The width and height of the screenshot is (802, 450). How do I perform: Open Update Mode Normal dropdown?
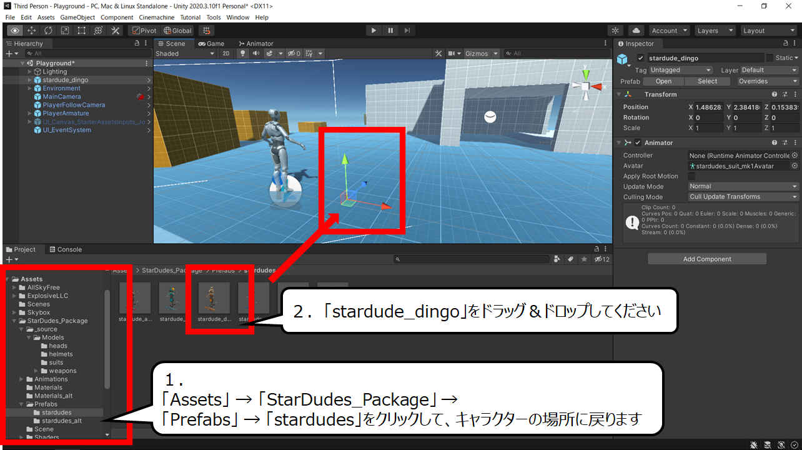(x=743, y=186)
